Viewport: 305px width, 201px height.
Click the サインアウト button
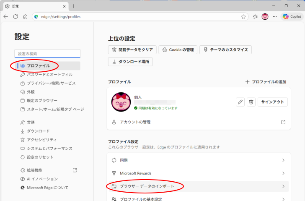pos(272,102)
